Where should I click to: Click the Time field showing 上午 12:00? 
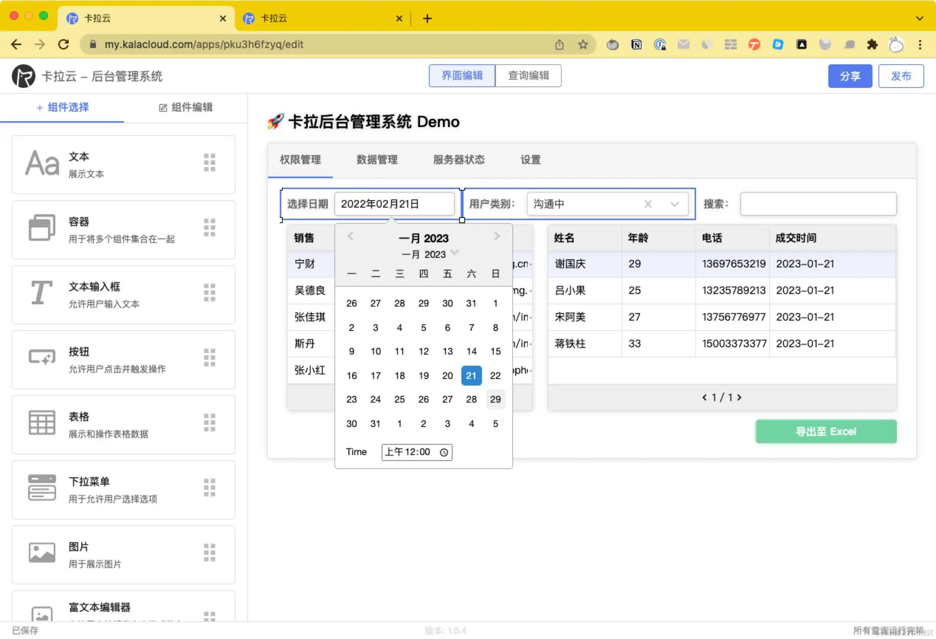(416, 452)
